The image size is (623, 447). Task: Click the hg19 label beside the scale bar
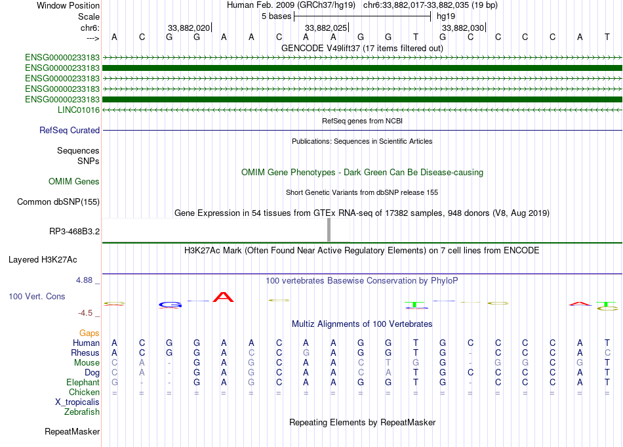coord(446,16)
